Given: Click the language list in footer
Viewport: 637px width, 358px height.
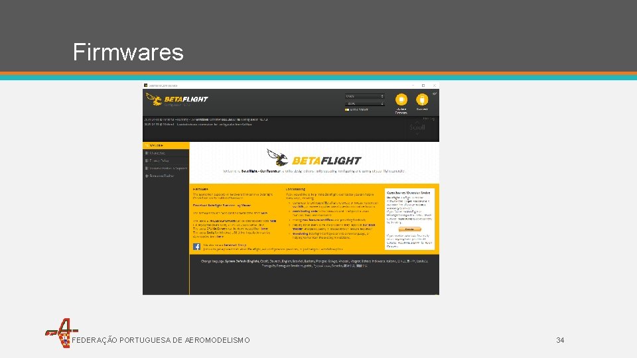Looking at the screenshot, I should pos(314,263).
